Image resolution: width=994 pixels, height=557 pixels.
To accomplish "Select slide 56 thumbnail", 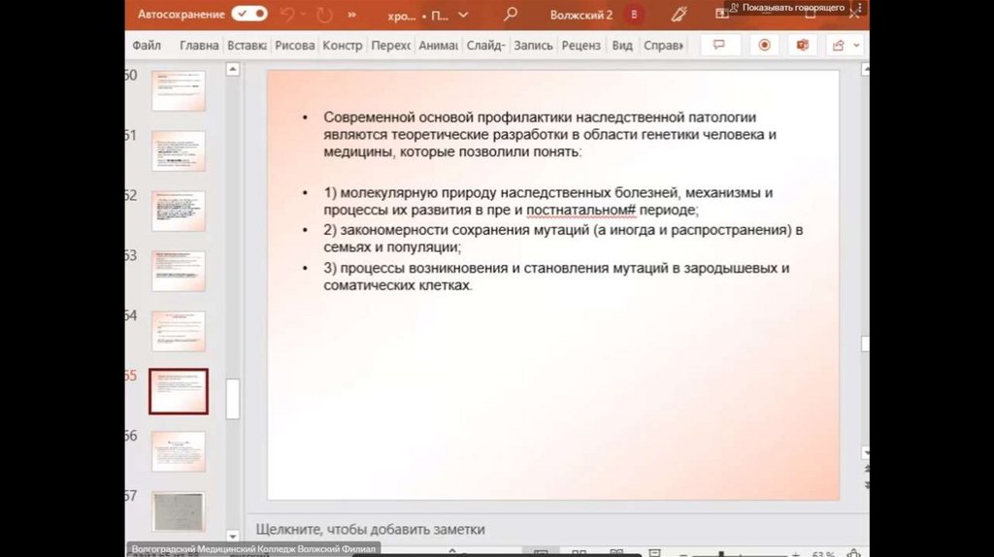I will click(179, 451).
